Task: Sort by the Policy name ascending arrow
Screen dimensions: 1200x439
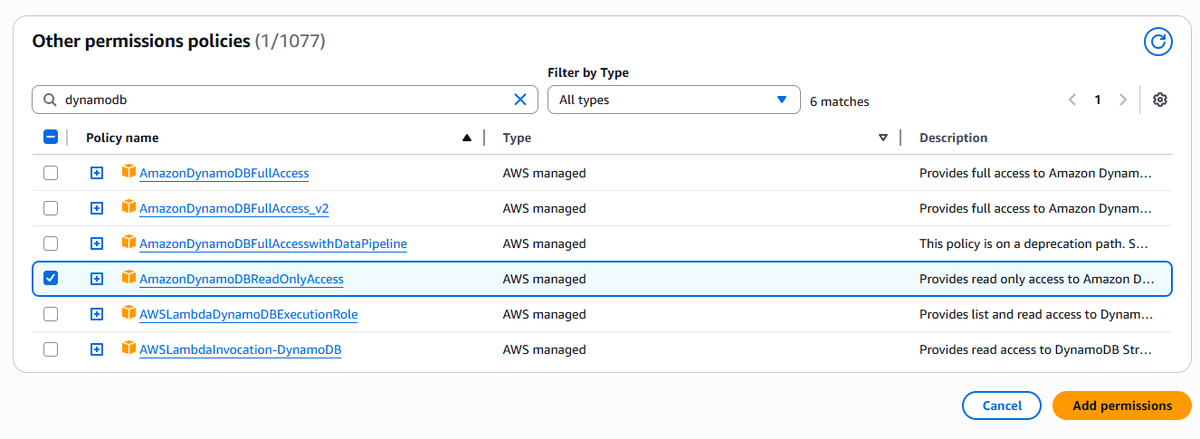Action: (x=467, y=138)
